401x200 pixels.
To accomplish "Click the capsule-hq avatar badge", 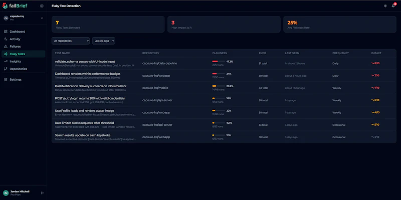I will [x=6, y=18].
